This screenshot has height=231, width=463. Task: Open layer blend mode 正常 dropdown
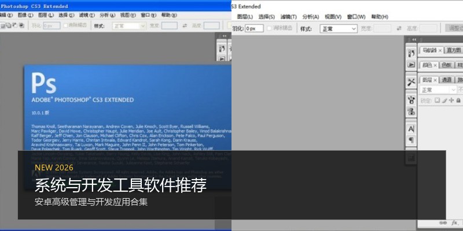[438, 90]
